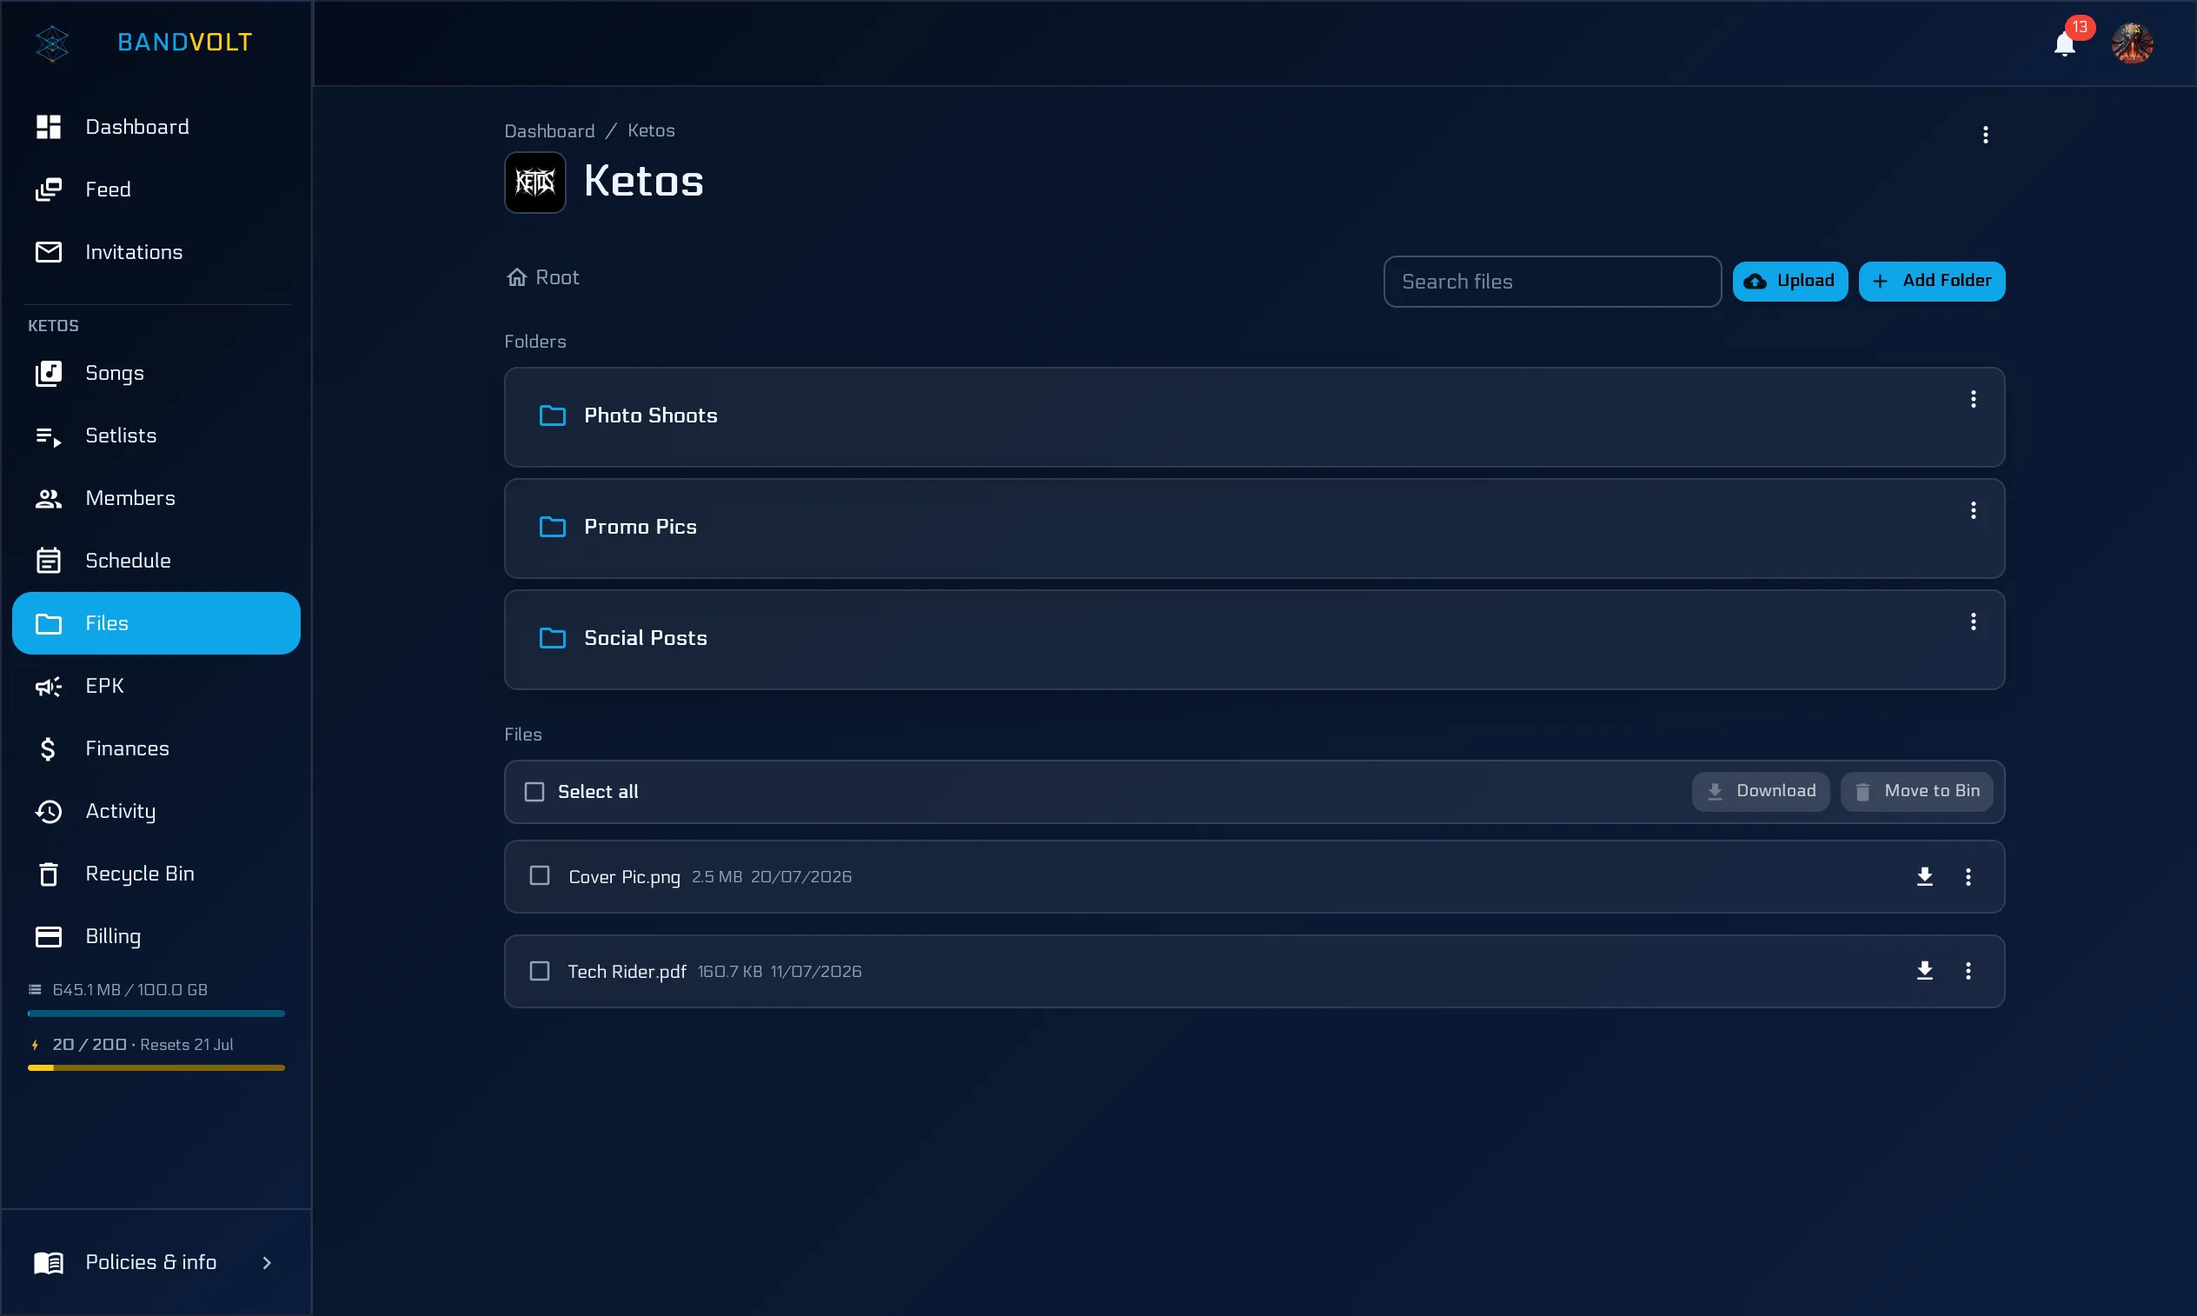2197x1316 pixels.
Task: Click the Root home icon
Action: [517, 277]
